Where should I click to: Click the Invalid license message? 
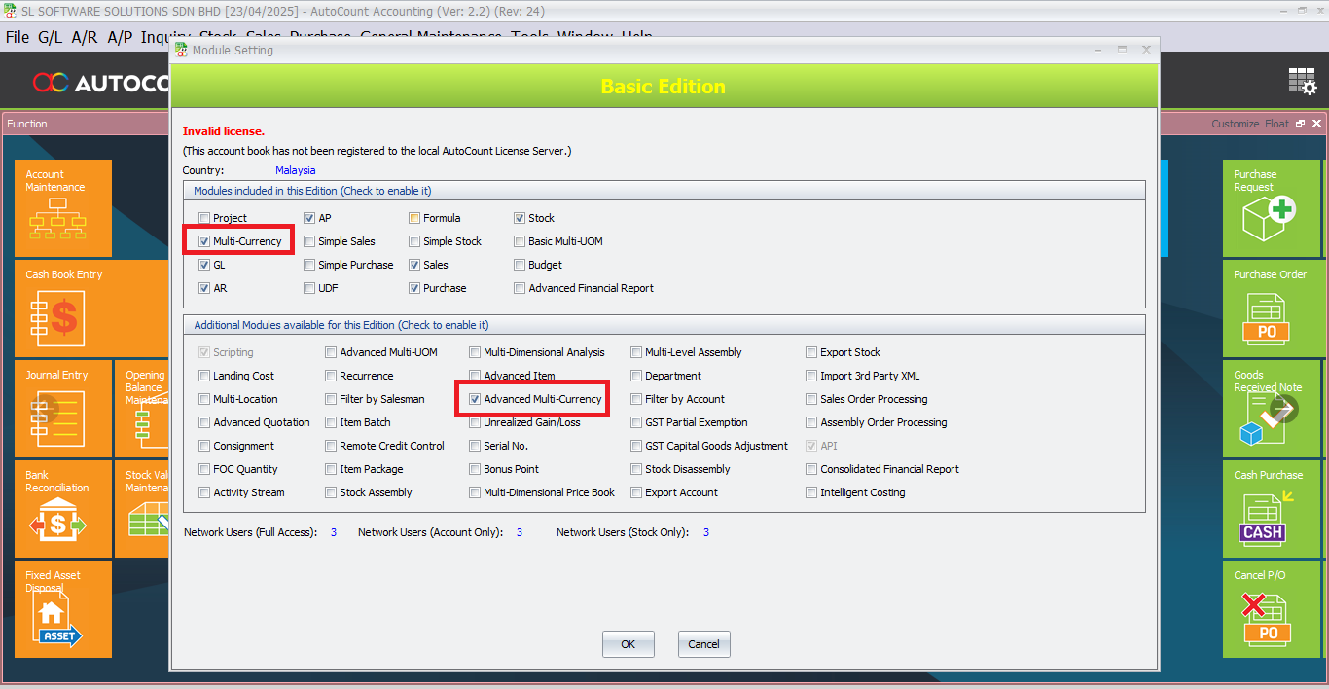click(x=224, y=131)
